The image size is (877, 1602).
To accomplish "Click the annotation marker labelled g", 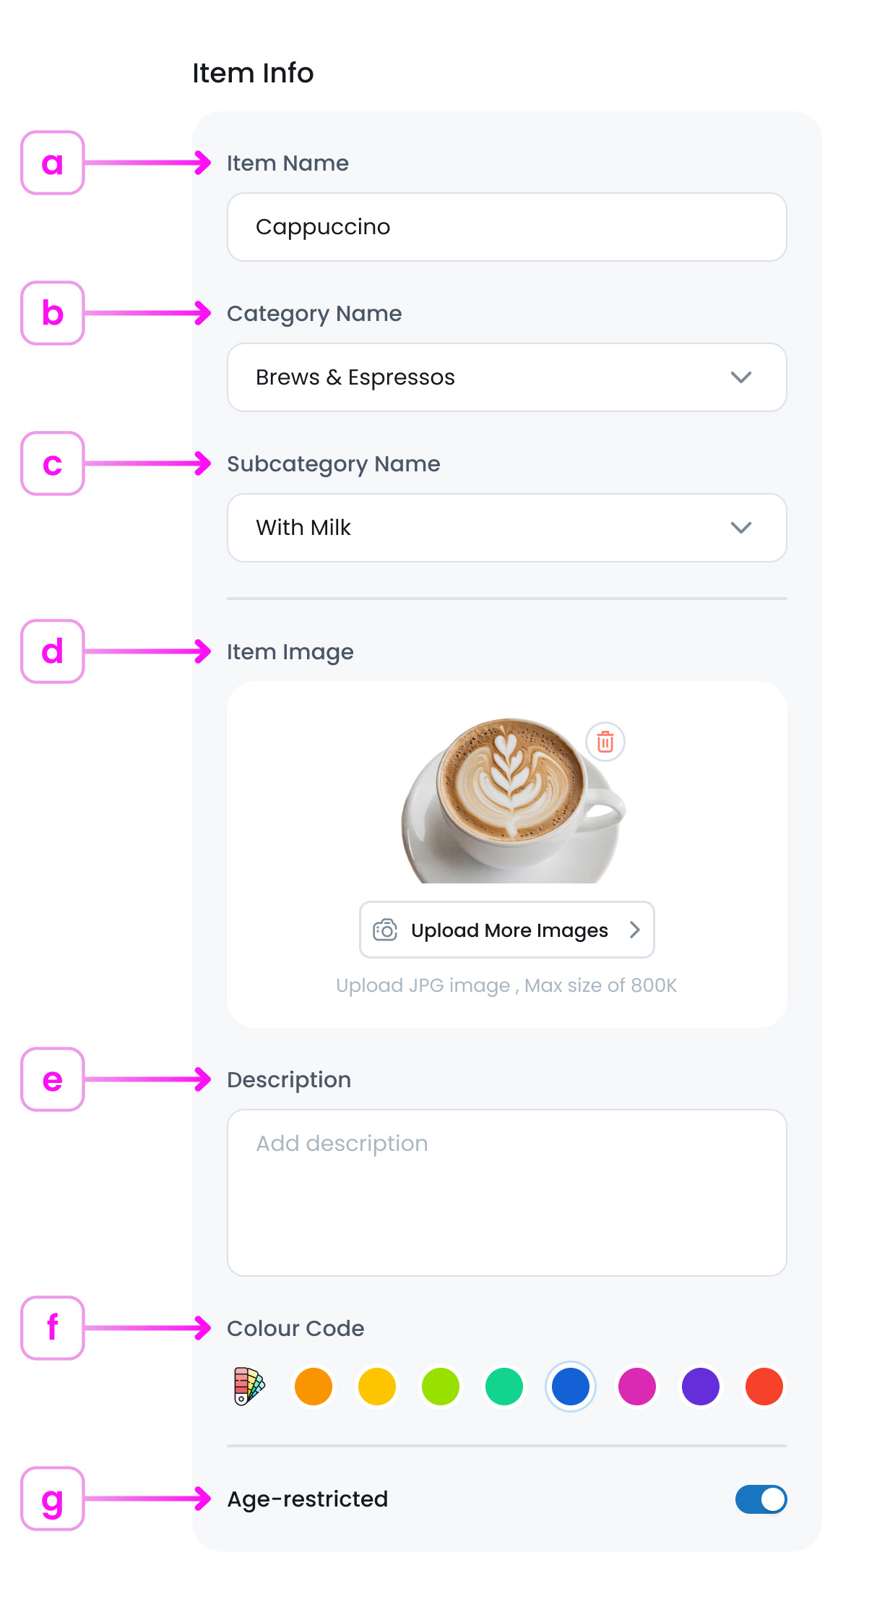I will tap(53, 1499).
